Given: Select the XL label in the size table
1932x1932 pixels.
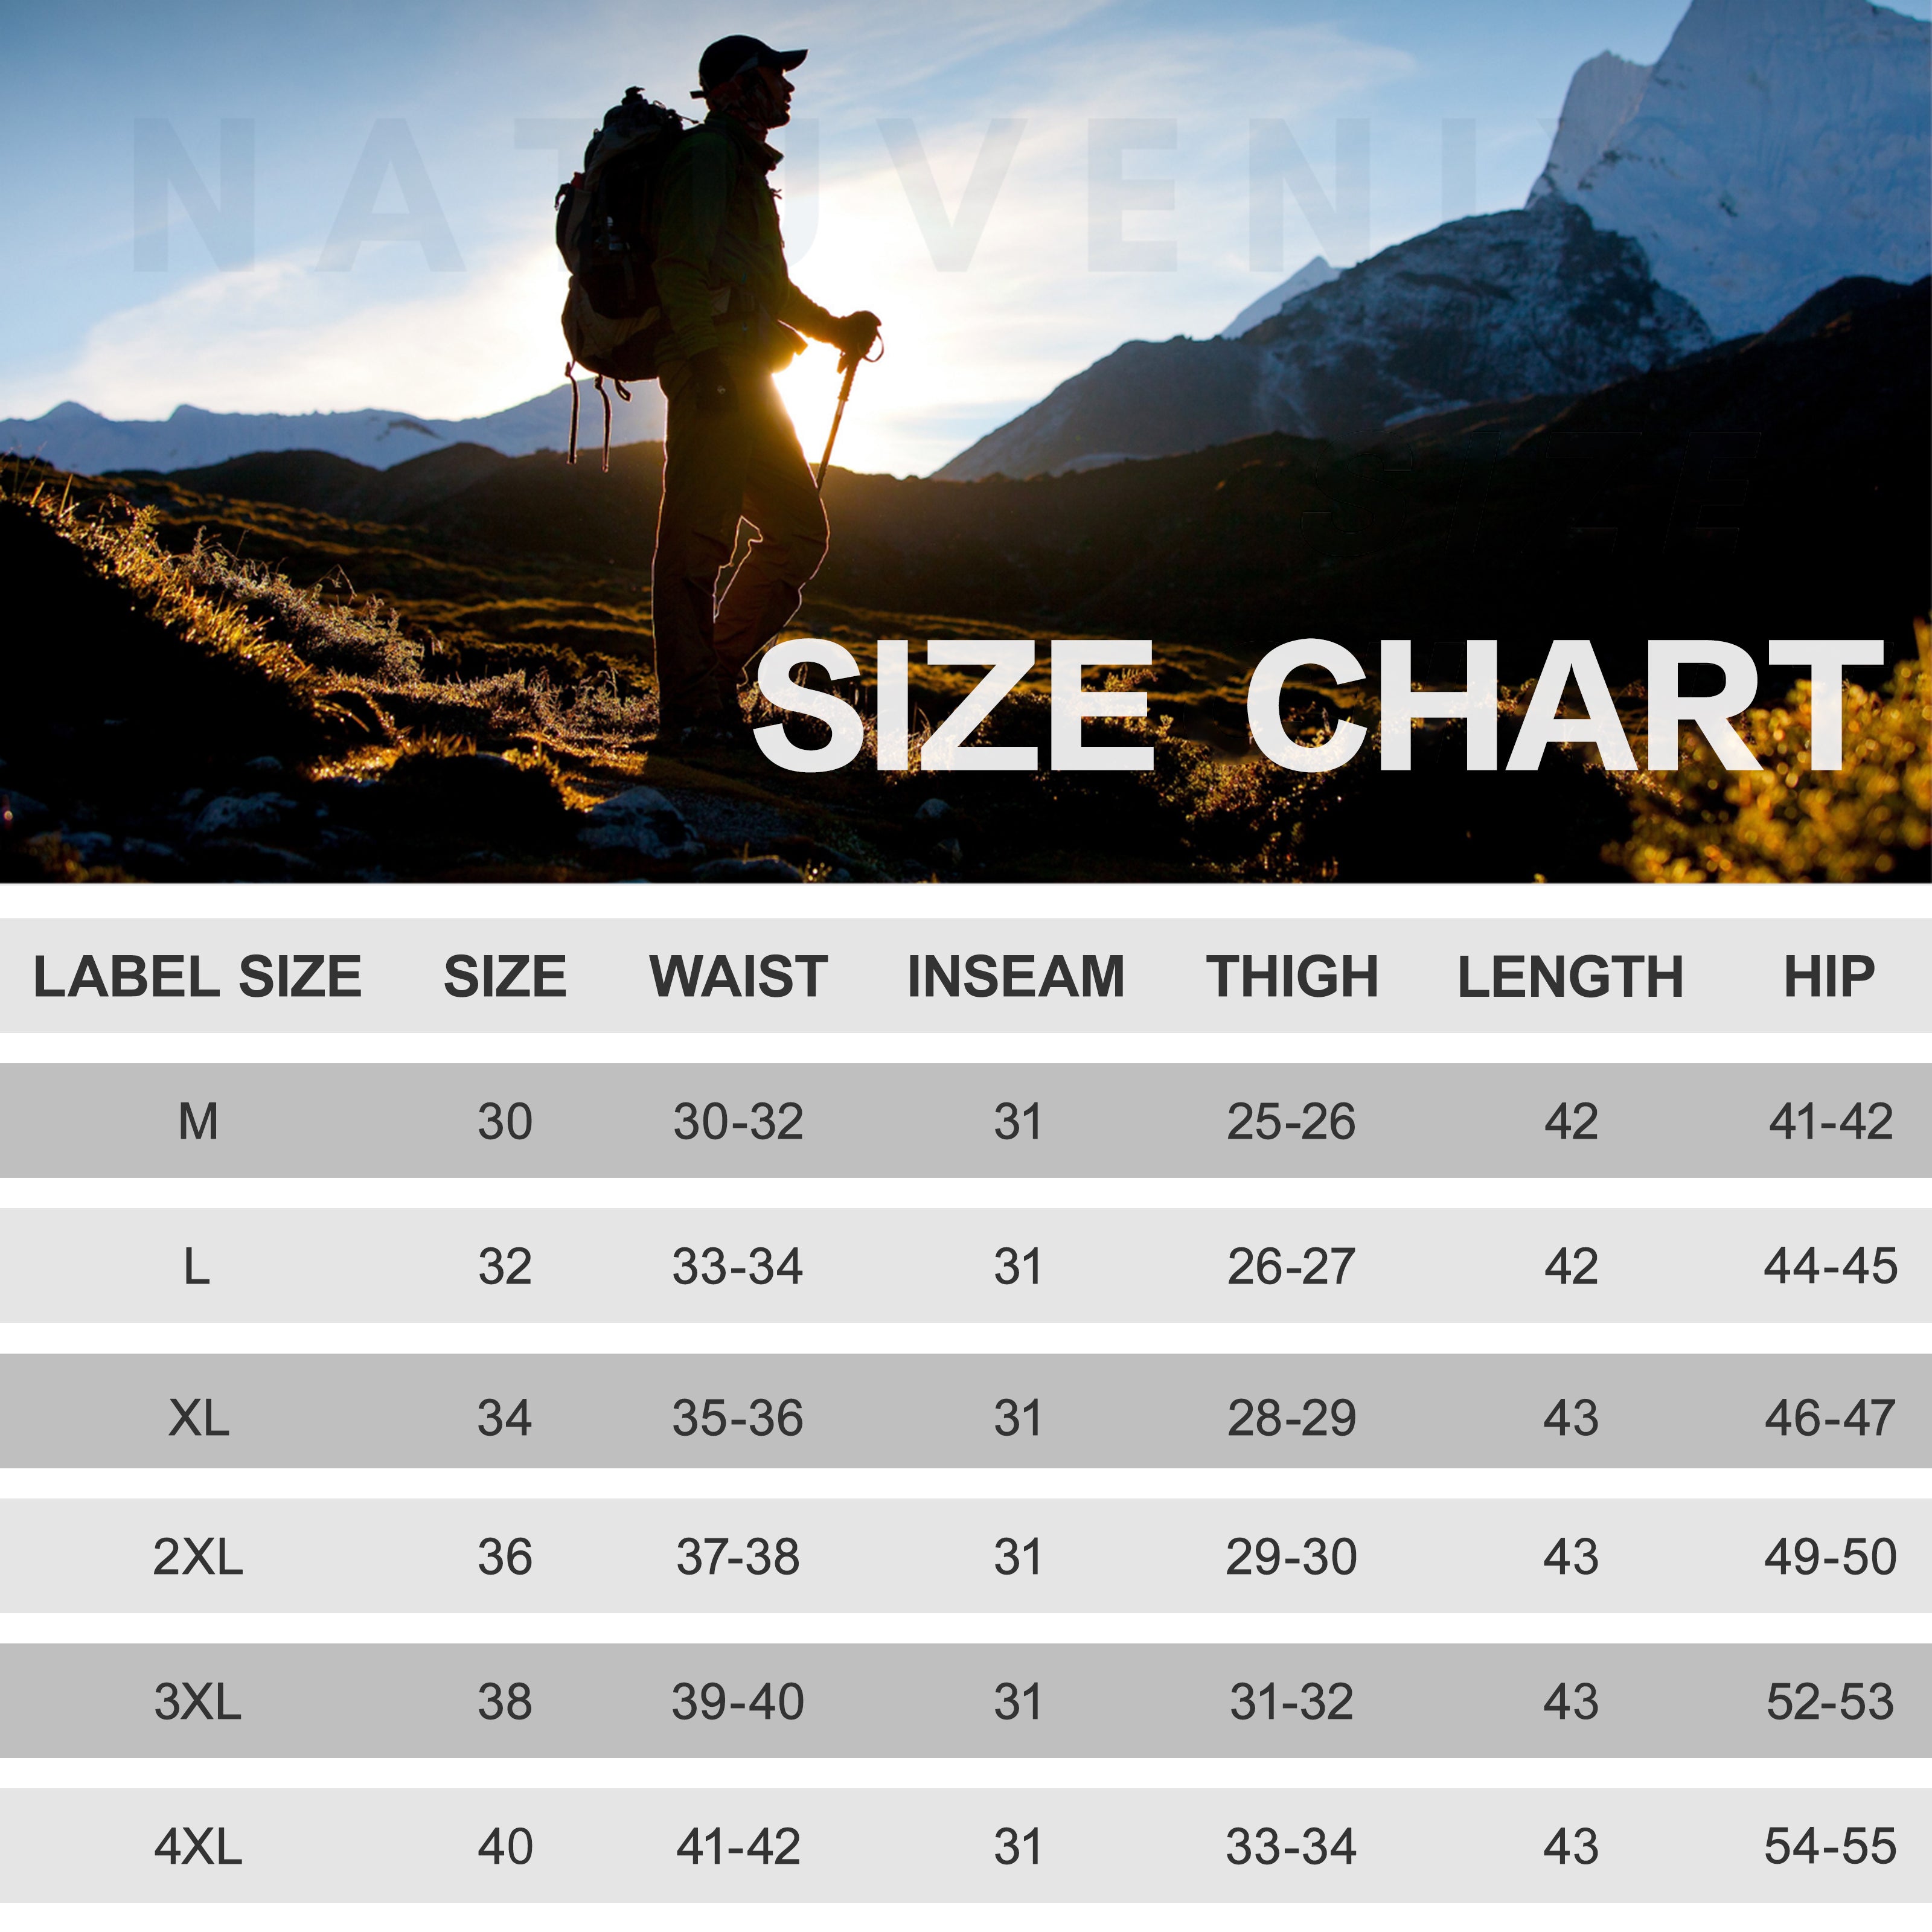Looking at the screenshot, I should pos(198,1417).
